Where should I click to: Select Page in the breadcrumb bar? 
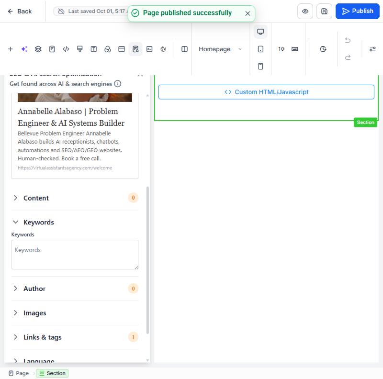[x=19, y=373]
